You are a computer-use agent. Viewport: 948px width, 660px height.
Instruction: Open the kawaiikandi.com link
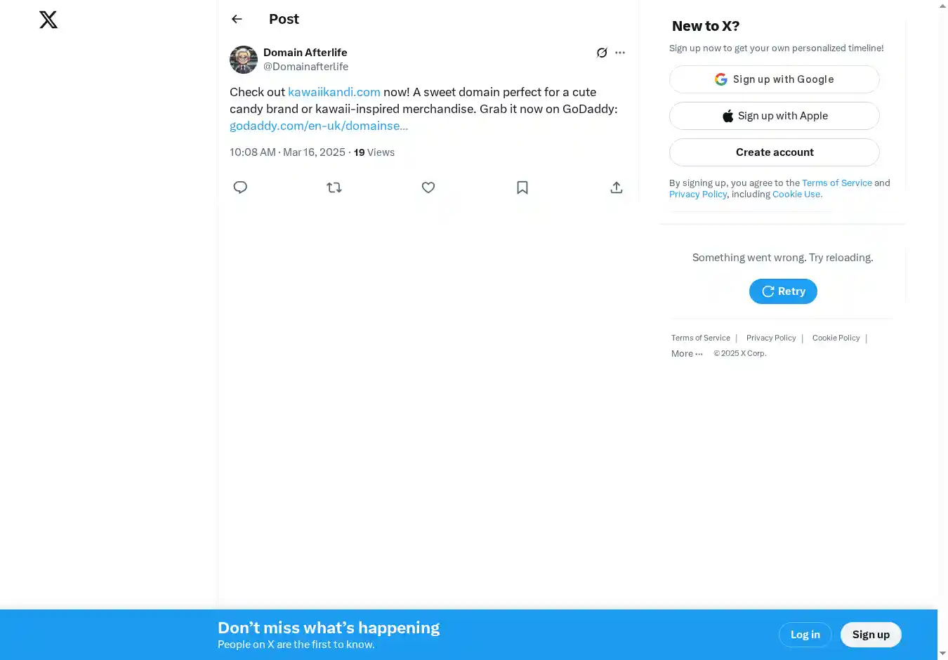coord(334,92)
